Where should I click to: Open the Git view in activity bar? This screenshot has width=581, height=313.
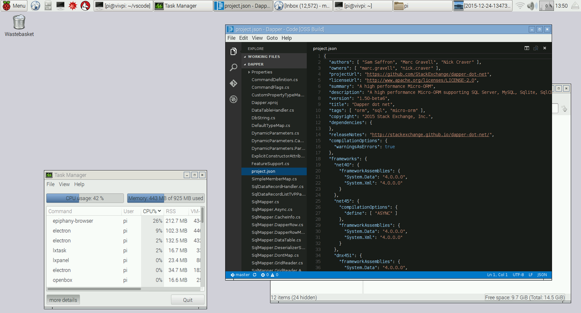pyautogui.click(x=233, y=83)
